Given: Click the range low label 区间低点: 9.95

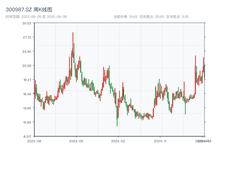Looking at the screenshot, I should pyautogui.click(x=178, y=17).
